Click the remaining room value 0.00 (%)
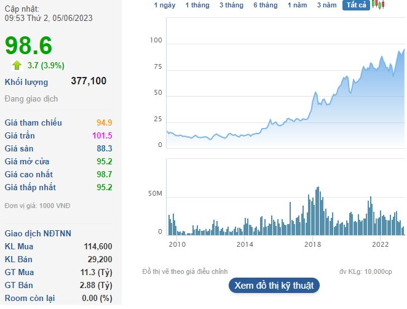 point(97,299)
